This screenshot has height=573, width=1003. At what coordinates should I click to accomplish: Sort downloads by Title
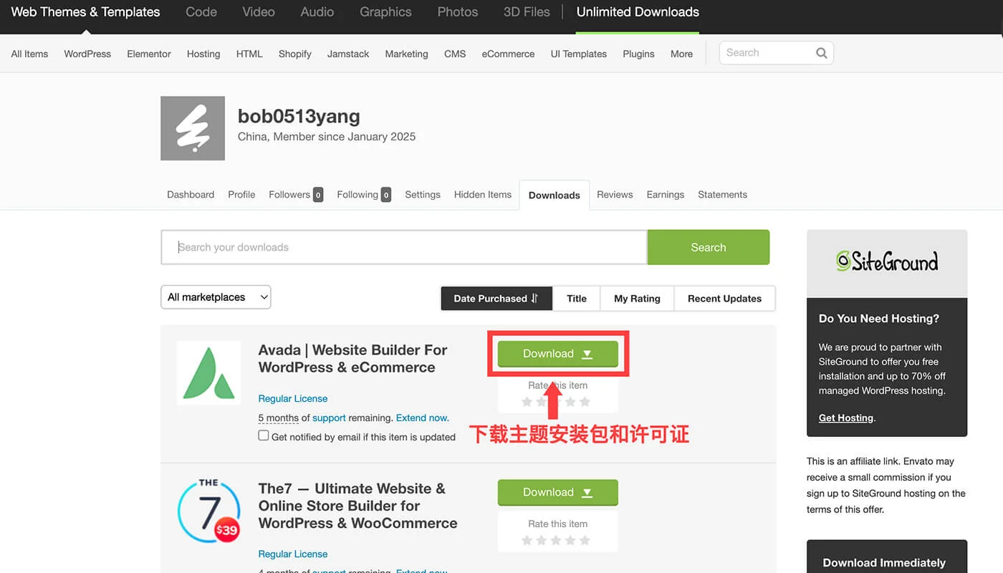pyautogui.click(x=576, y=299)
